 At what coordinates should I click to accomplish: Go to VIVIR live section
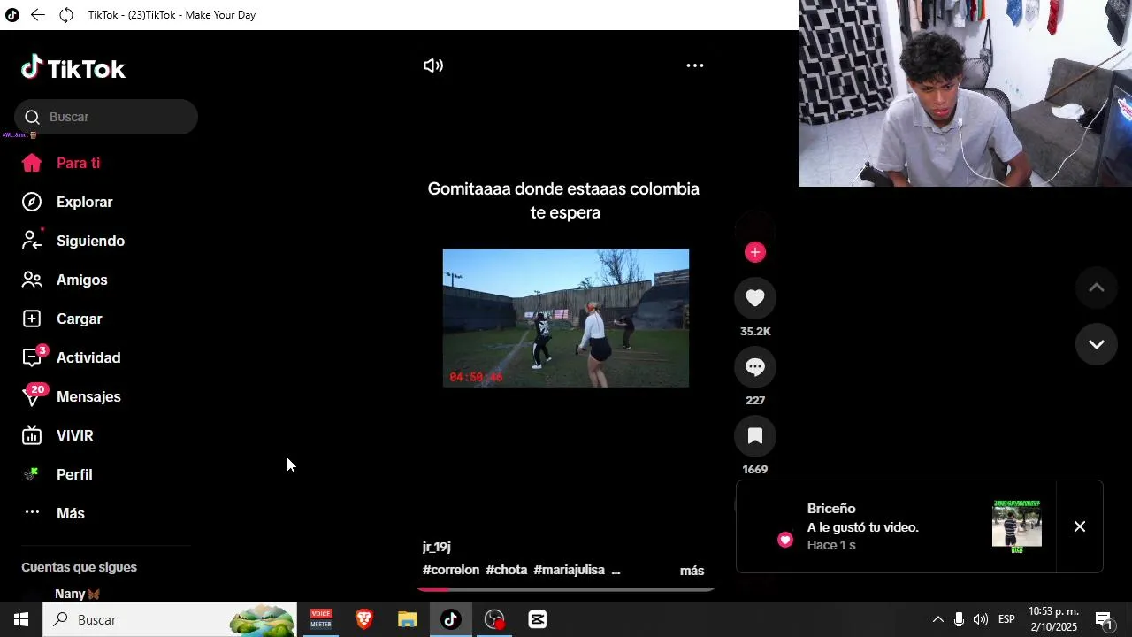(74, 435)
